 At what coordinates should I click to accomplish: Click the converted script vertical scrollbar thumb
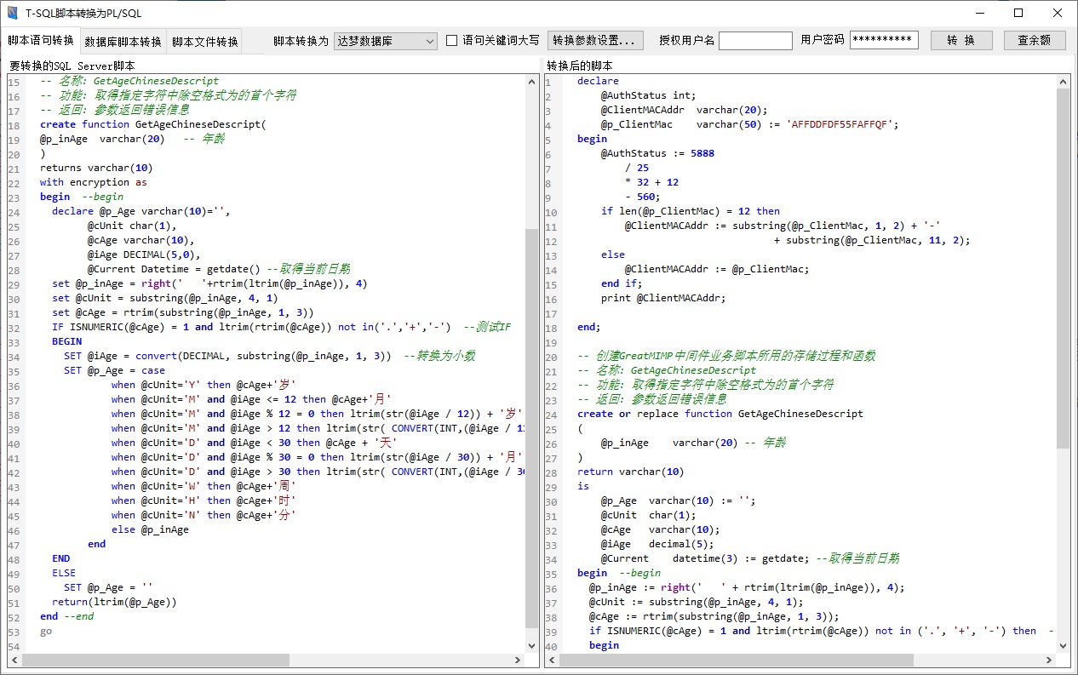tap(1064, 268)
